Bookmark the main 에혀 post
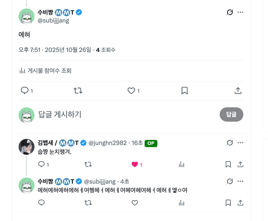Screen dimensions: 268x221 (x=185, y=91)
